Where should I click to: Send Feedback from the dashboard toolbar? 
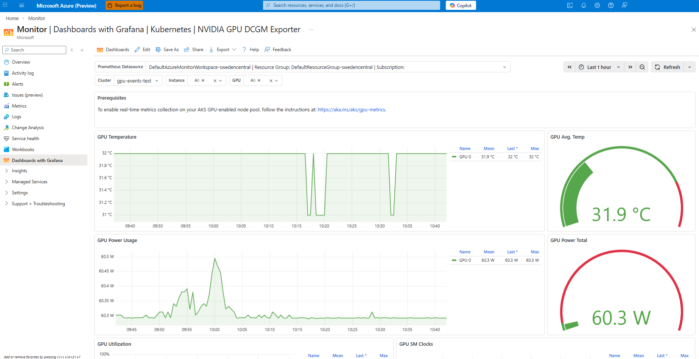pos(278,50)
